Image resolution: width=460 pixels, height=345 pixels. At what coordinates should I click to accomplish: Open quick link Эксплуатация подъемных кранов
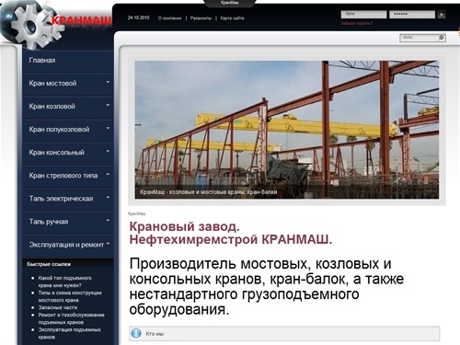[69, 333]
